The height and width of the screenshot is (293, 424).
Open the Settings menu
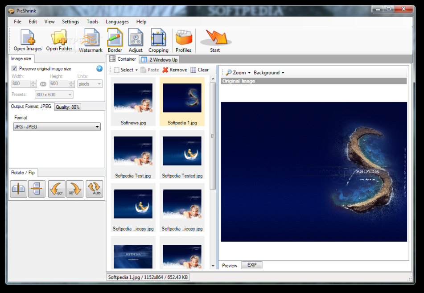[70, 22]
